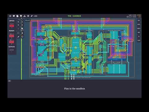
Task: Open the chat speech-bubble icon
Action: point(14,16)
